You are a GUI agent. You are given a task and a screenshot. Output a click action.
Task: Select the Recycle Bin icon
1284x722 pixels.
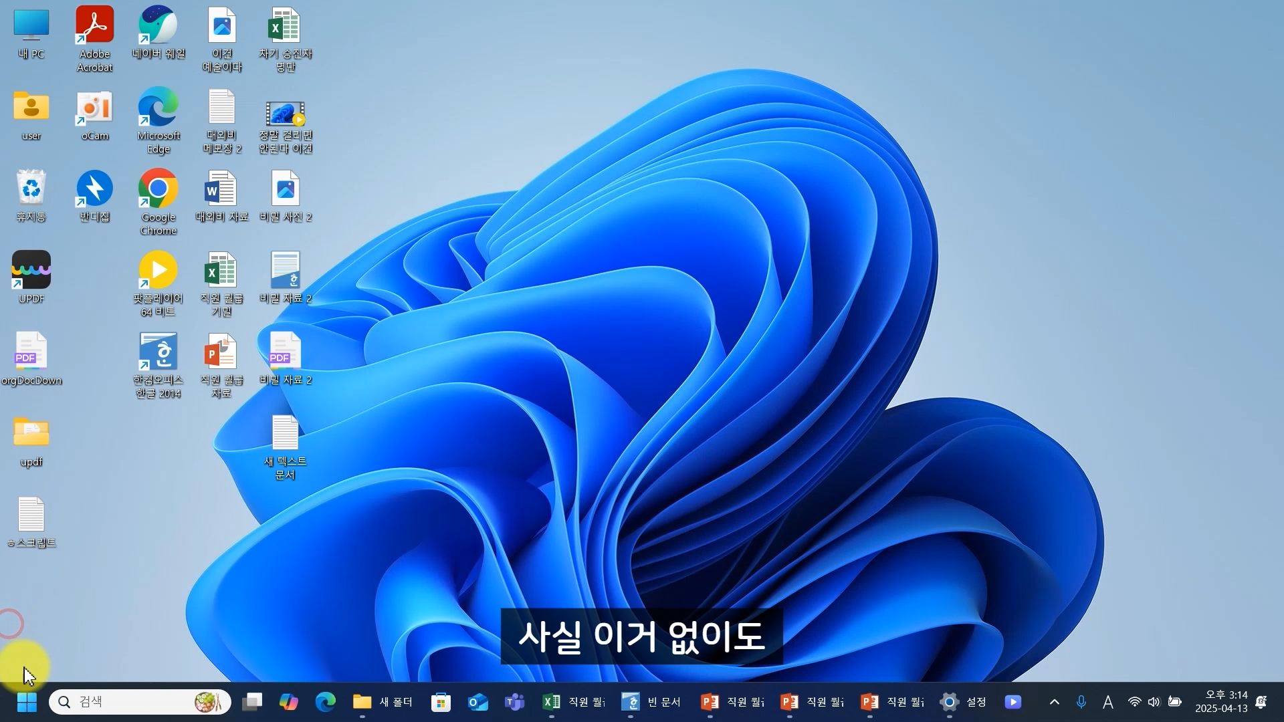click(31, 190)
